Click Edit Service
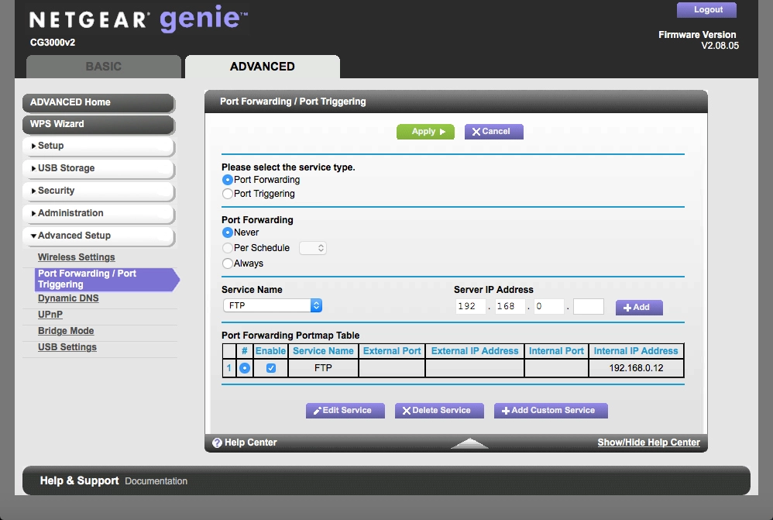Screen dimensions: 773x520 345,411
